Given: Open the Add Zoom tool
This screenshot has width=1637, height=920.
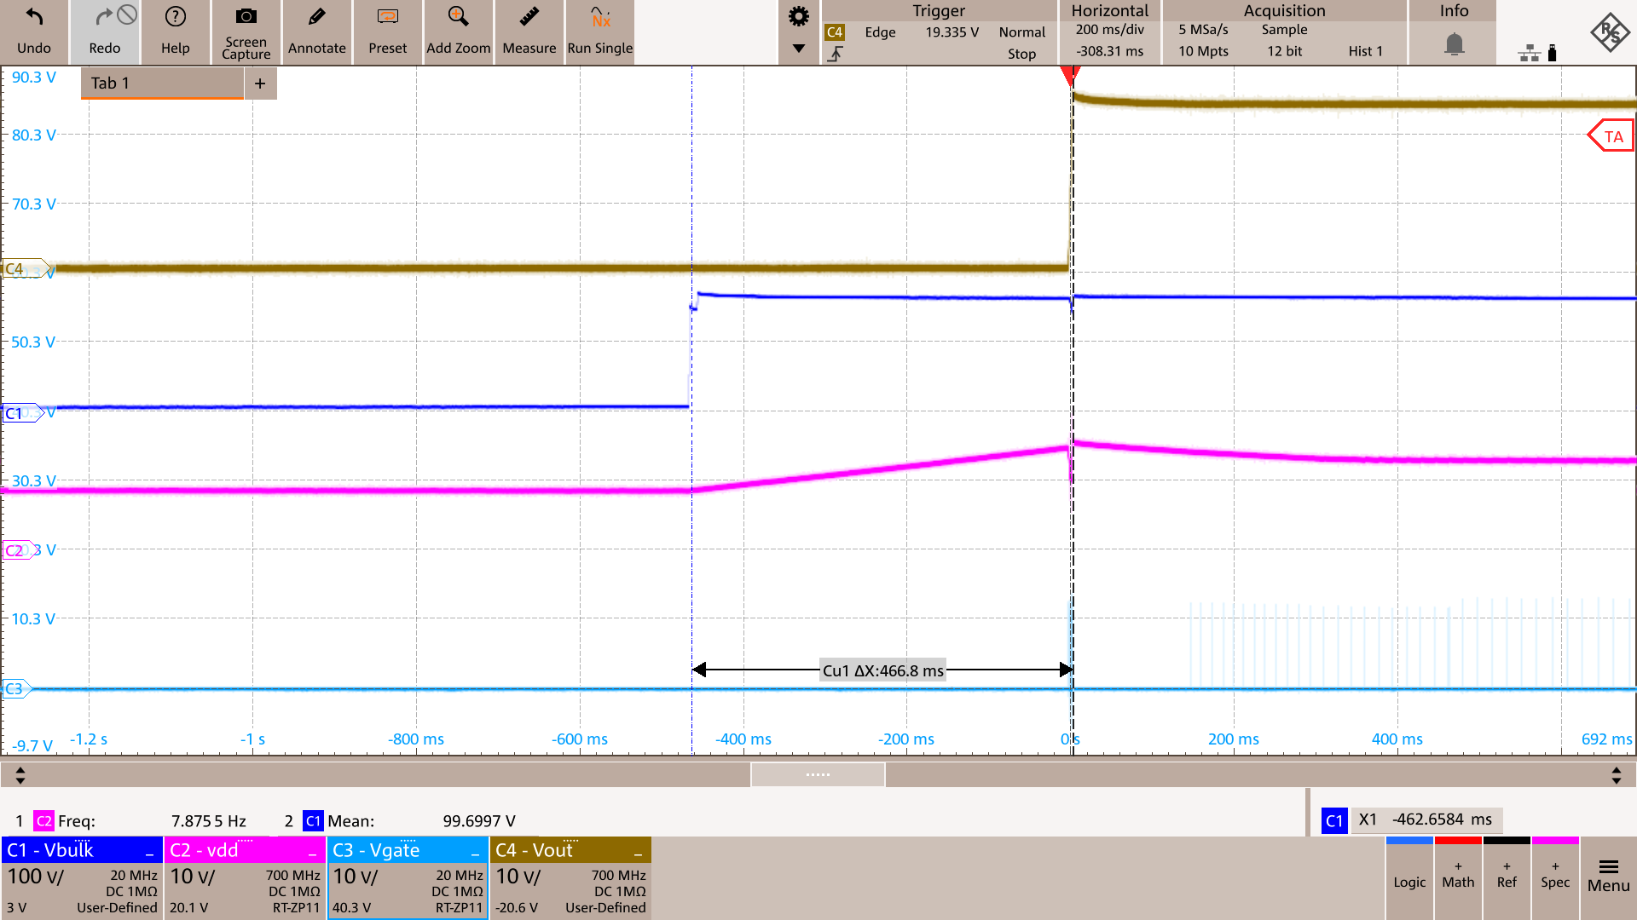Looking at the screenshot, I should pyautogui.click(x=458, y=32).
